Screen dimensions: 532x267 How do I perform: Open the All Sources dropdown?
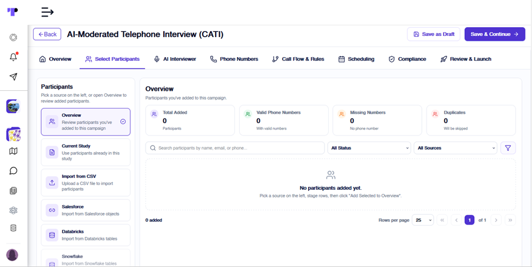point(455,148)
